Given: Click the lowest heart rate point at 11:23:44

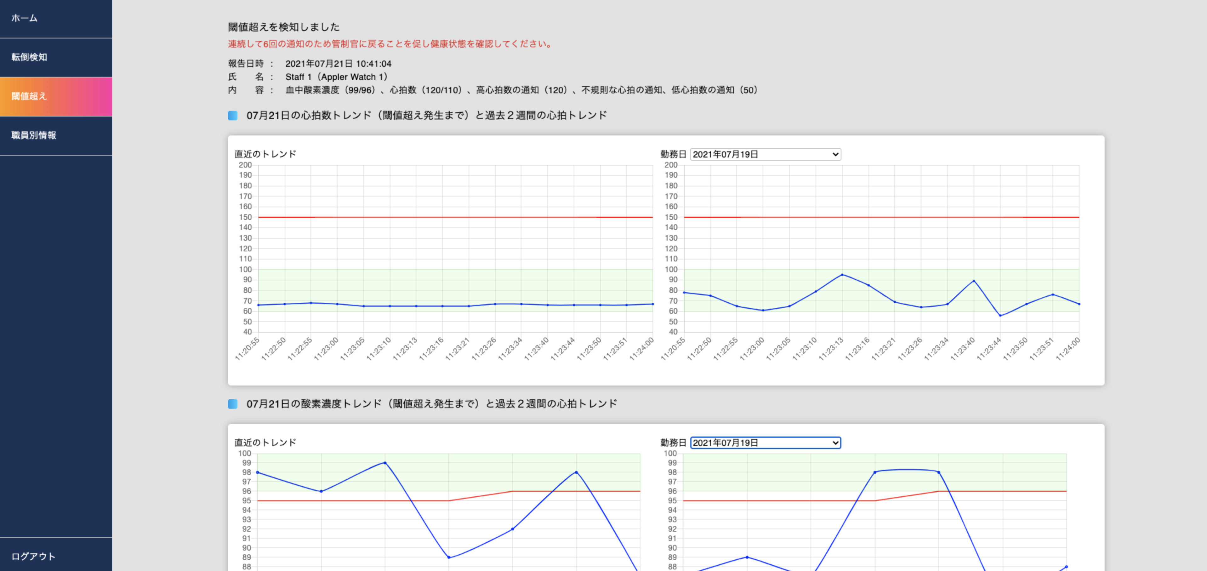Looking at the screenshot, I should [x=1000, y=316].
